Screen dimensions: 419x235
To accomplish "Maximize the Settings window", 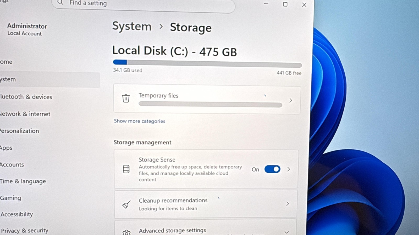I will tap(285, 4).
